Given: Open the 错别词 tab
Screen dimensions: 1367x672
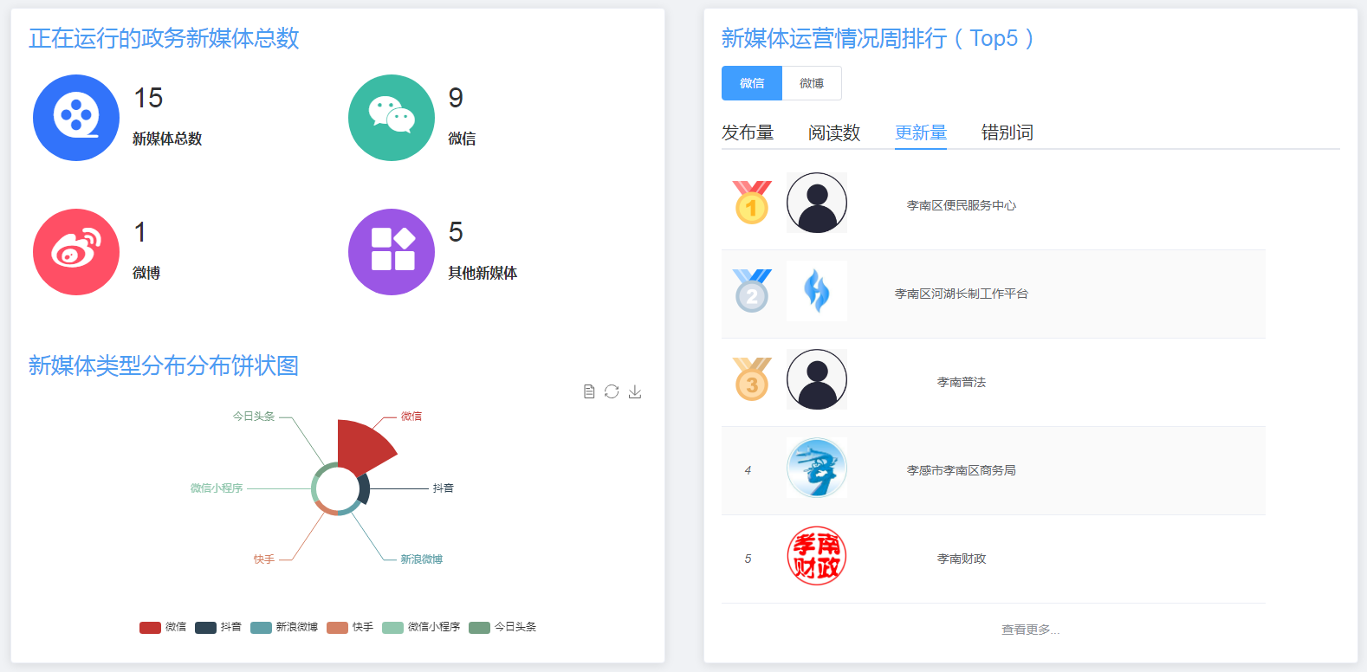Looking at the screenshot, I should click(x=1007, y=132).
